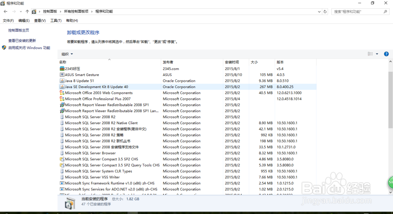Click SQL Server 2008 R2 Native Client icon

(62, 123)
